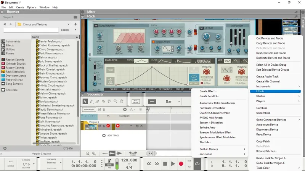The width and height of the screenshot is (305, 171).
Task: Open the Create menu
Action: click(20, 7)
